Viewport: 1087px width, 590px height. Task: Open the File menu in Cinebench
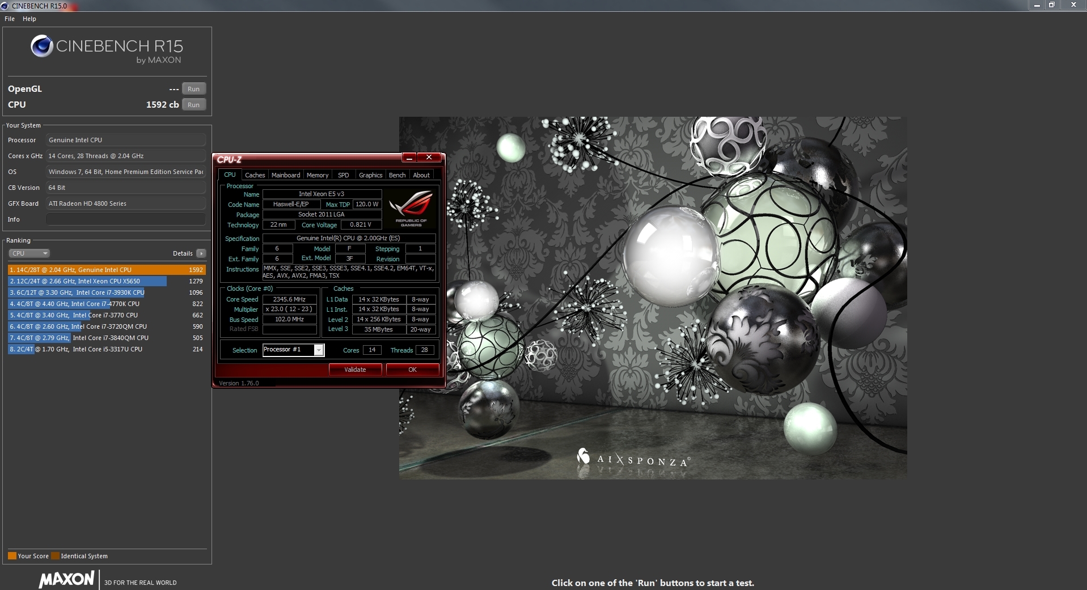click(10, 19)
